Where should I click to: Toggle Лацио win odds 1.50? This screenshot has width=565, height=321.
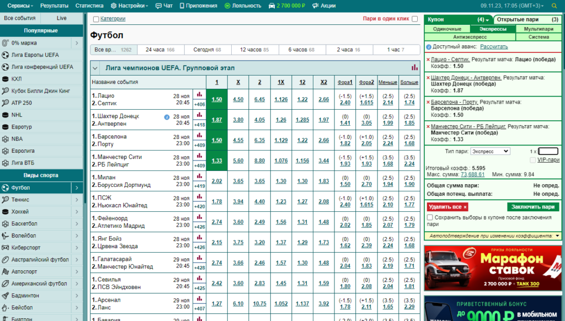[x=216, y=99]
